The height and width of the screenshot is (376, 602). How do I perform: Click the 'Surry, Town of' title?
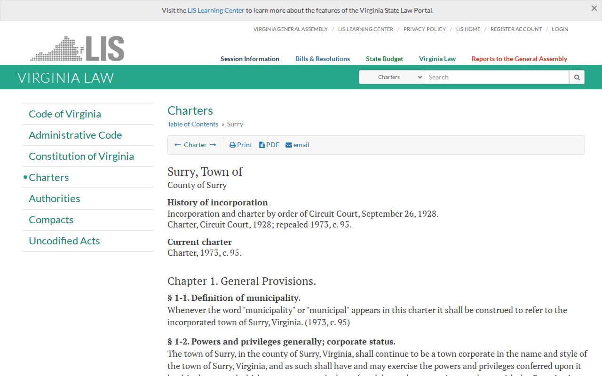tap(205, 172)
